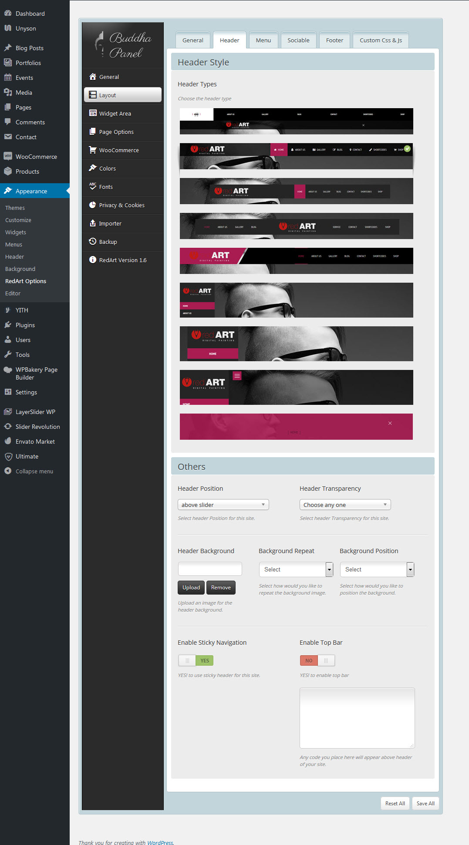Screen dimensions: 469x845
Task: Click the Comments bubble icon
Action: point(8,122)
